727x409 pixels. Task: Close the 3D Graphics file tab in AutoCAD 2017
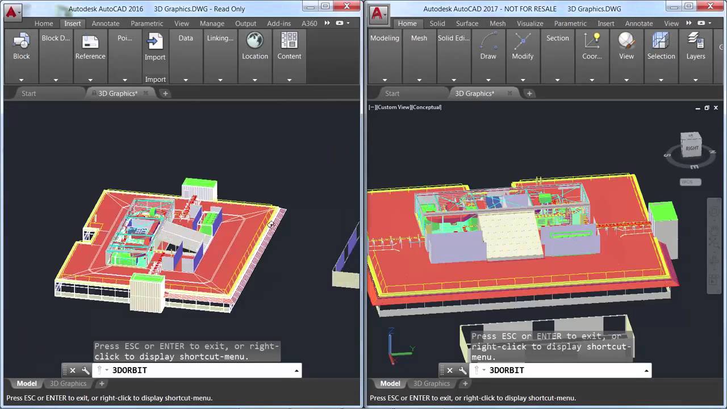pos(509,93)
